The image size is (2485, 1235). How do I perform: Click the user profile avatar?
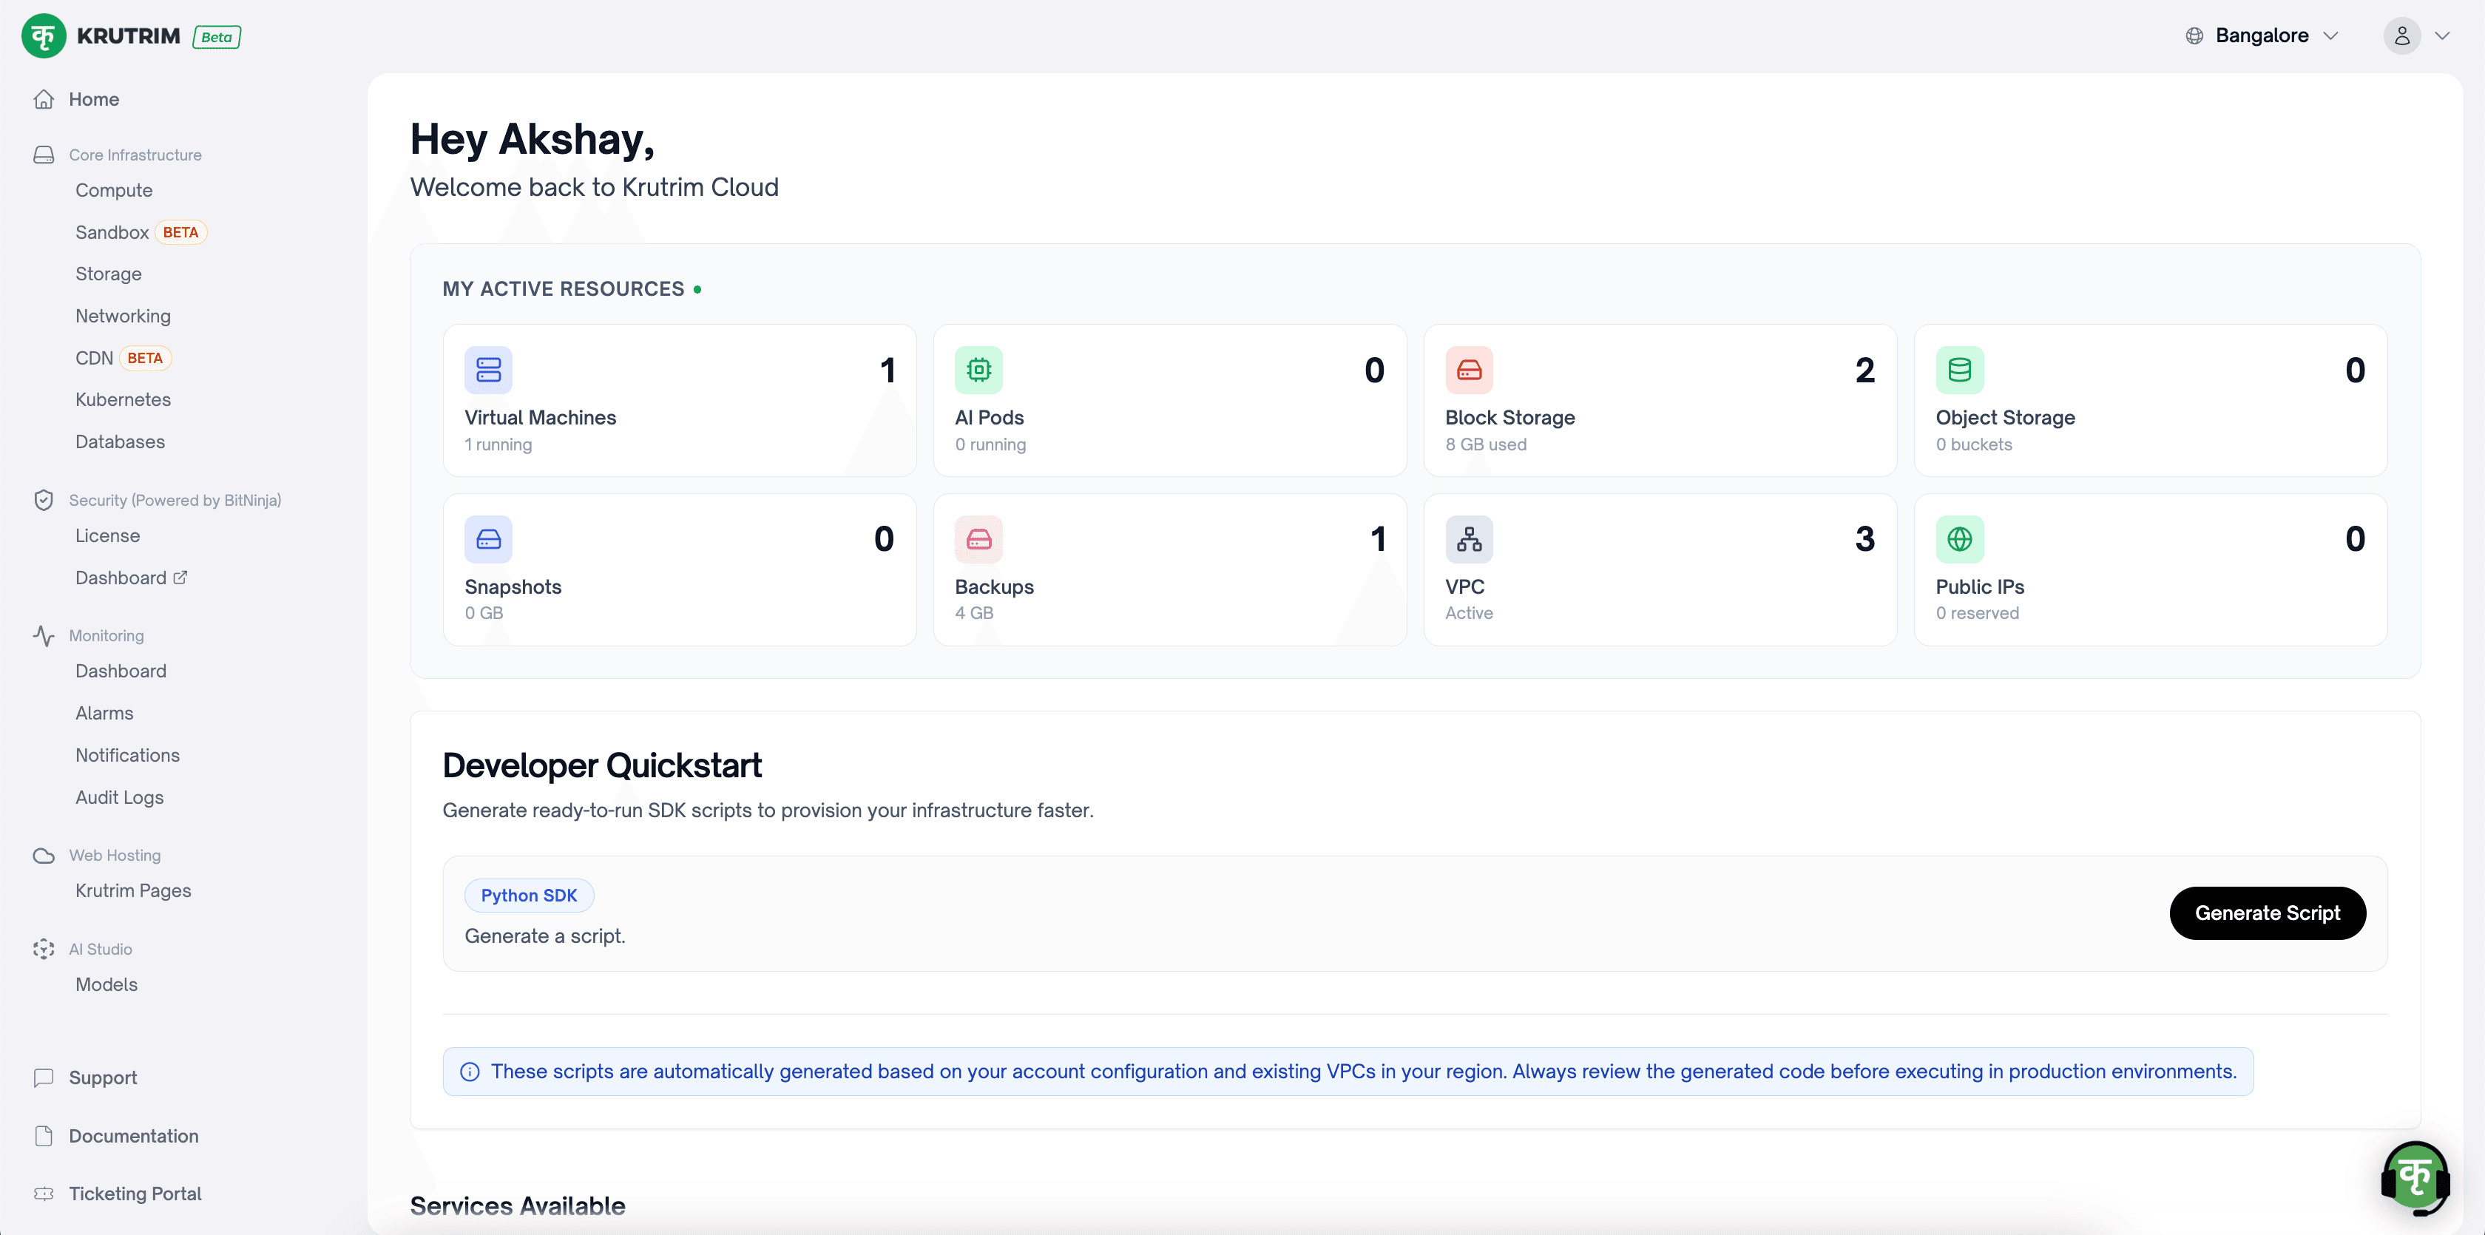(2401, 35)
